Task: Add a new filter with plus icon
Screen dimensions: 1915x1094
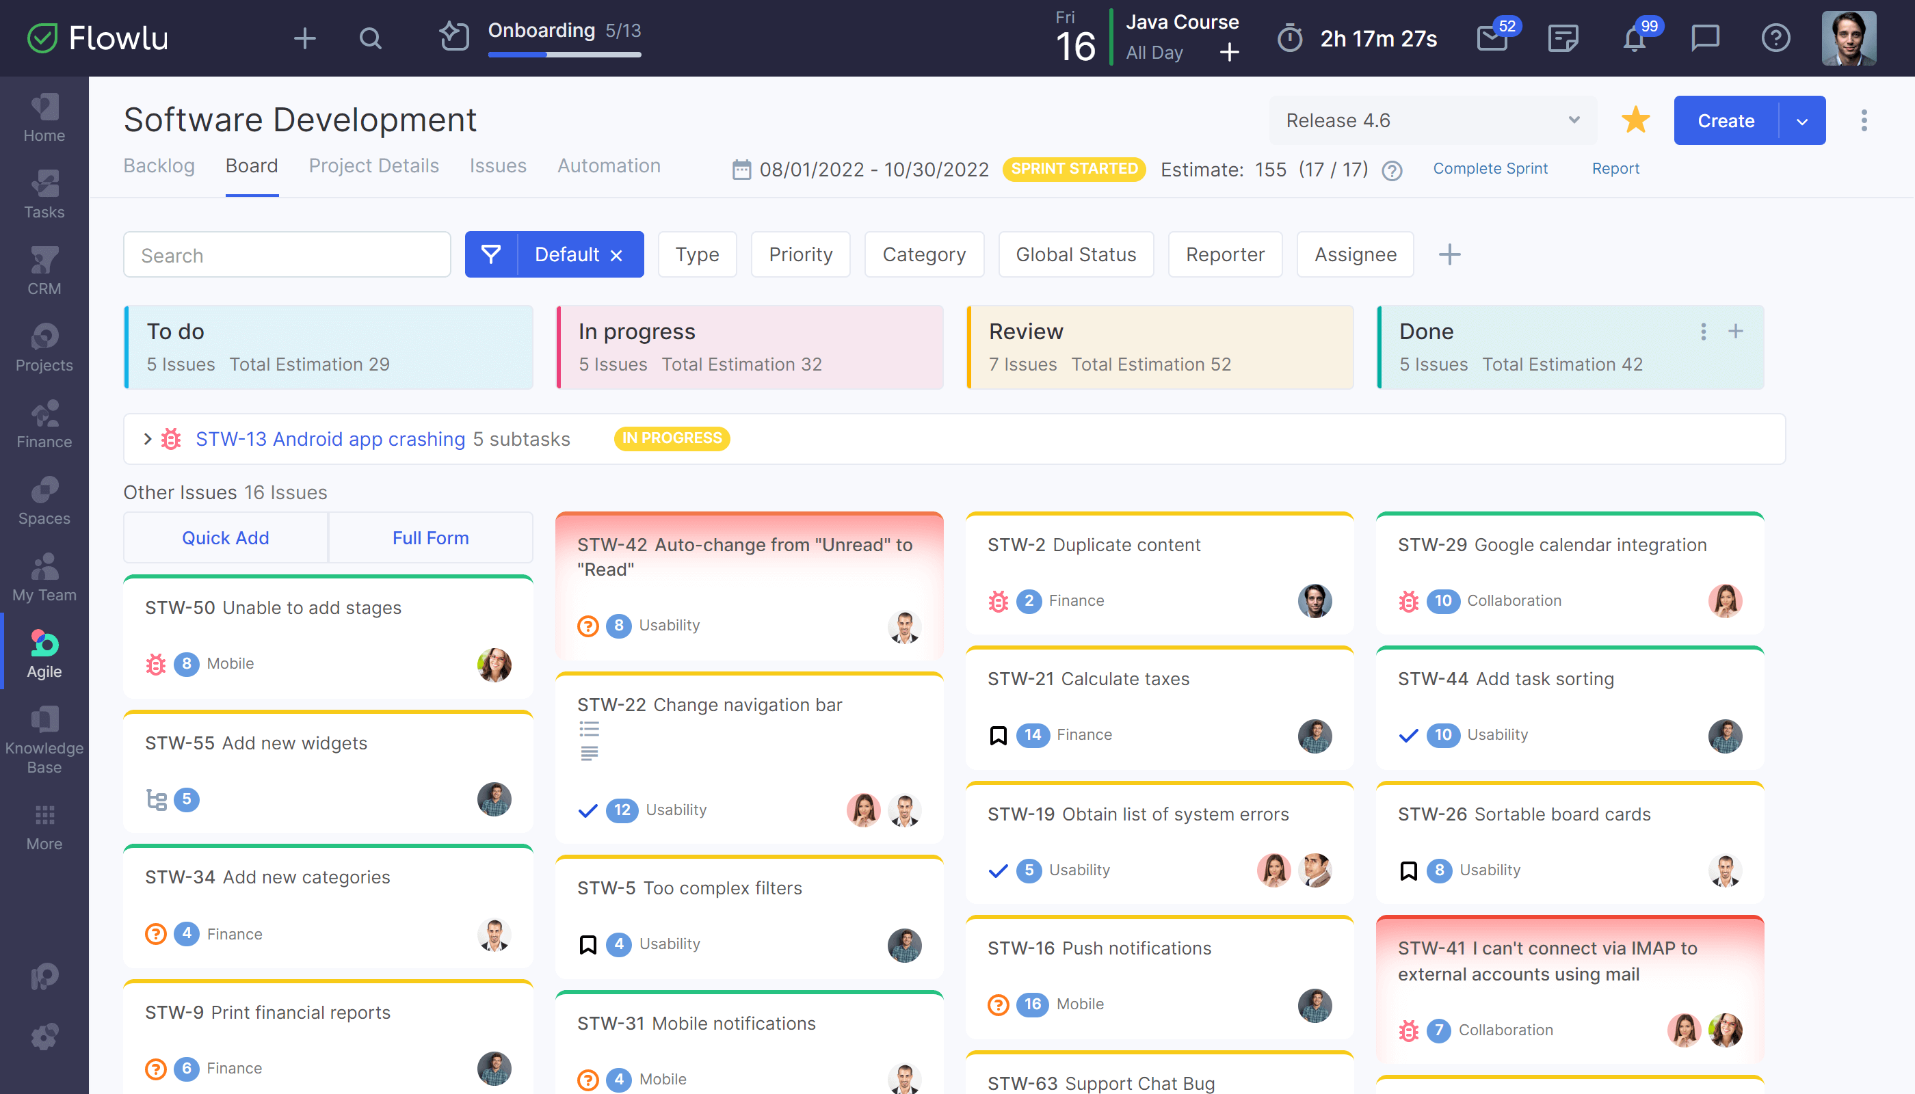Action: click(x=1450, y=255)
